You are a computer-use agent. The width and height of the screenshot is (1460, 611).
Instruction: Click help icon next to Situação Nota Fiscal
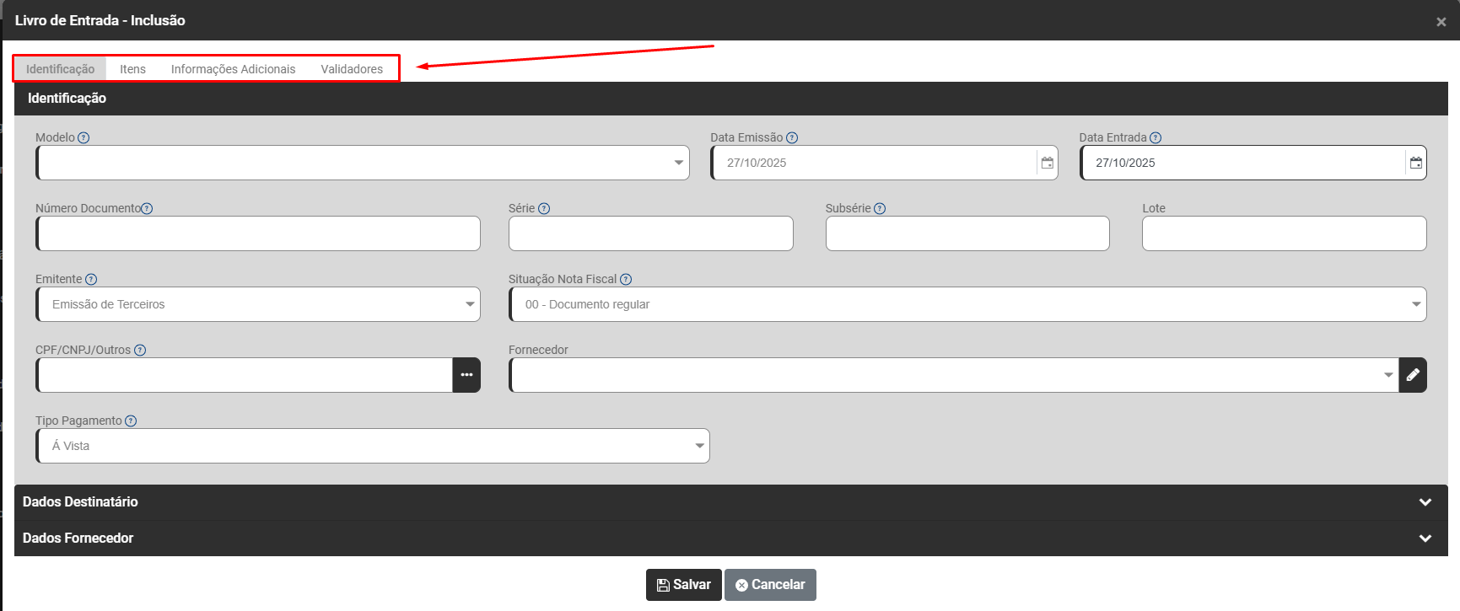click(626, 279)
